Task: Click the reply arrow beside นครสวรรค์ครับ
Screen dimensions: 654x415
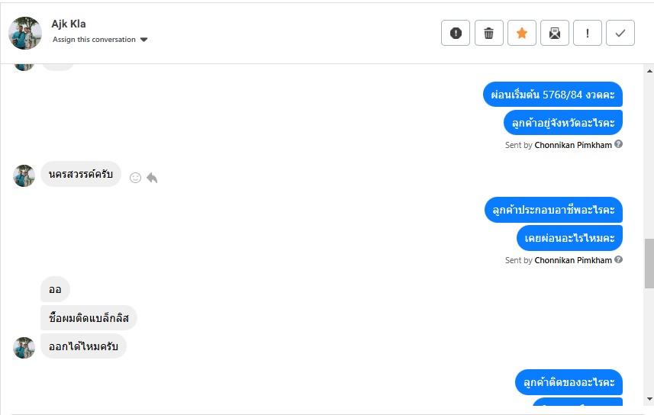Action: (152, 178)
